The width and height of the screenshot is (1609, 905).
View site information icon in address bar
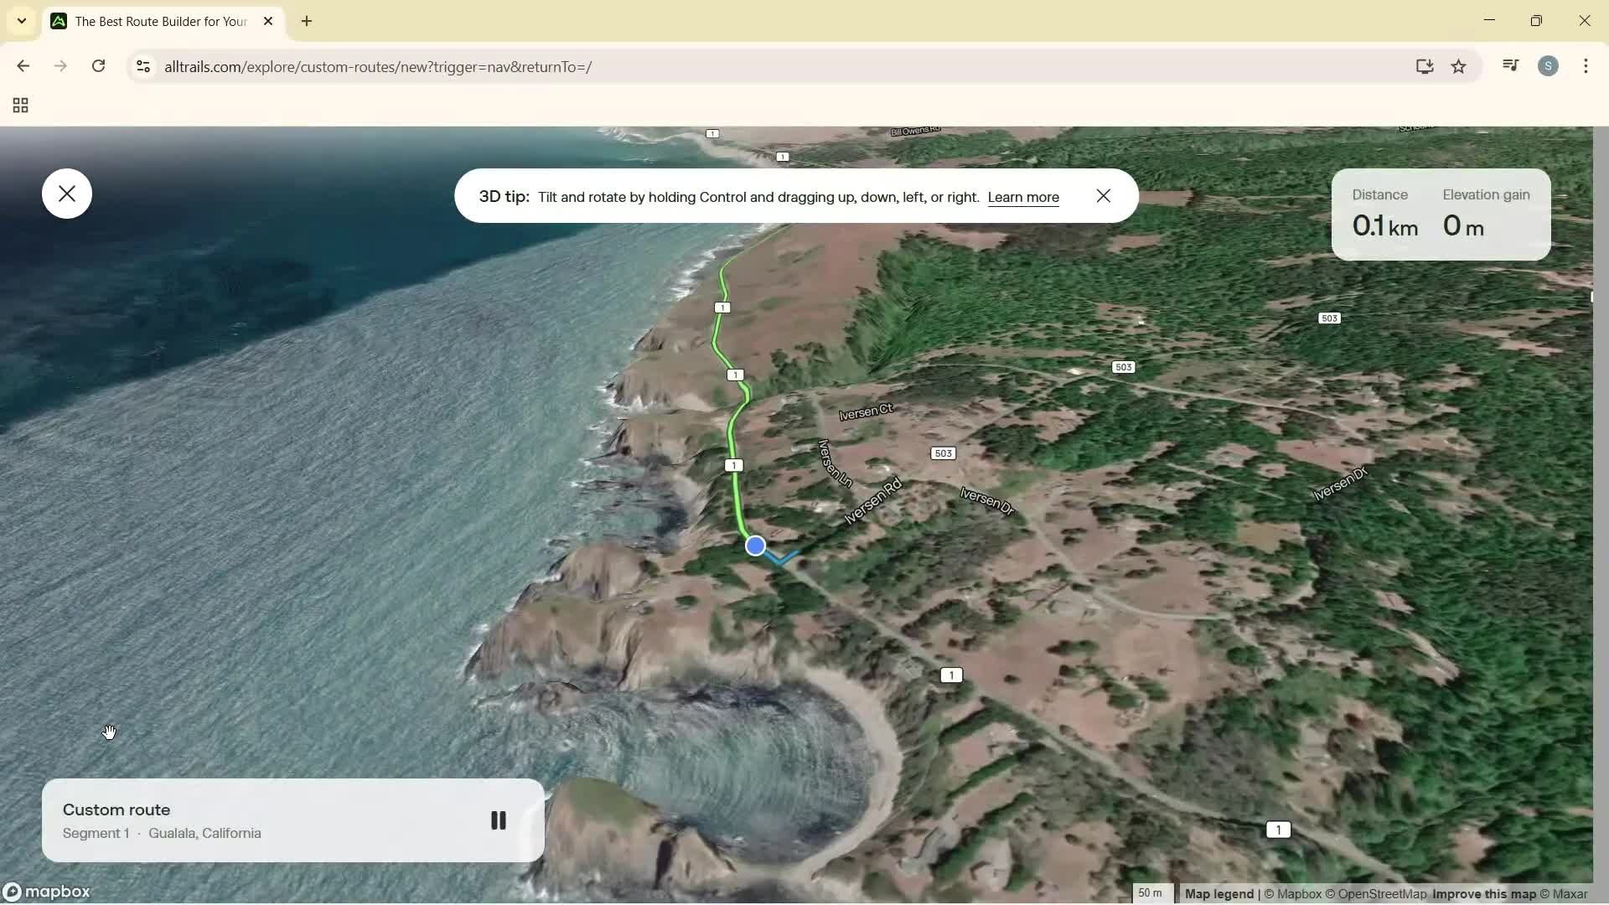click(142, 67)
